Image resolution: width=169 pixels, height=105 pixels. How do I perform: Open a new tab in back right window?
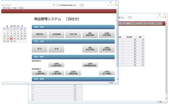click(x=130, y=17)
